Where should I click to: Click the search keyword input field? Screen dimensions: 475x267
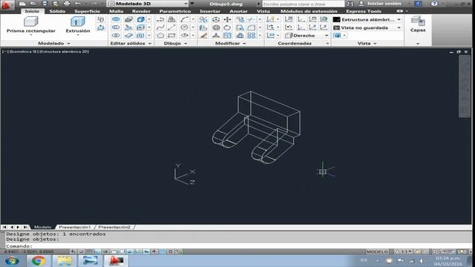[x=303, y=4]
